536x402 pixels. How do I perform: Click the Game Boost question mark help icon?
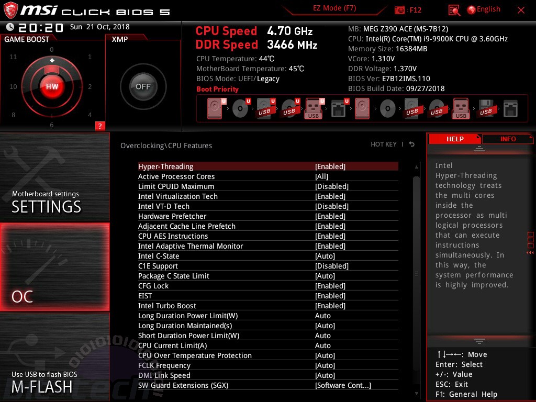(x=100, y=126)
